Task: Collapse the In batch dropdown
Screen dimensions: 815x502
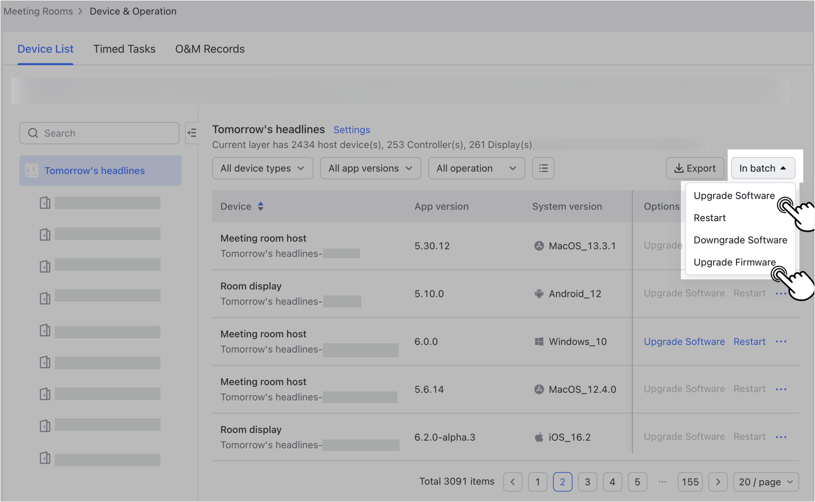Action: point(763,168)
